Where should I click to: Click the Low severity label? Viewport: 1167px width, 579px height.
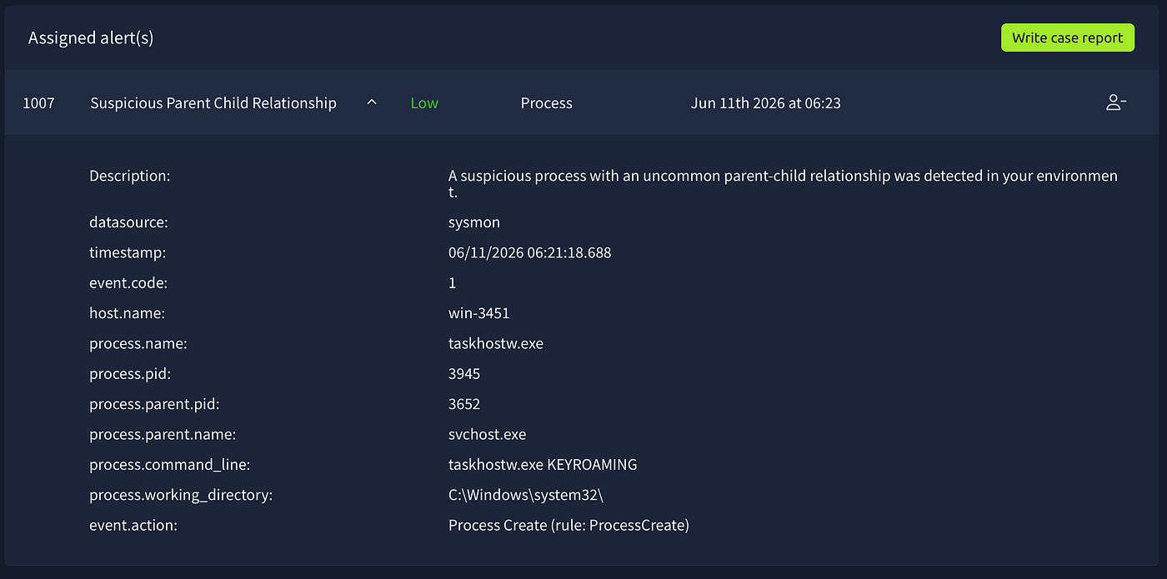pos(424,103)
